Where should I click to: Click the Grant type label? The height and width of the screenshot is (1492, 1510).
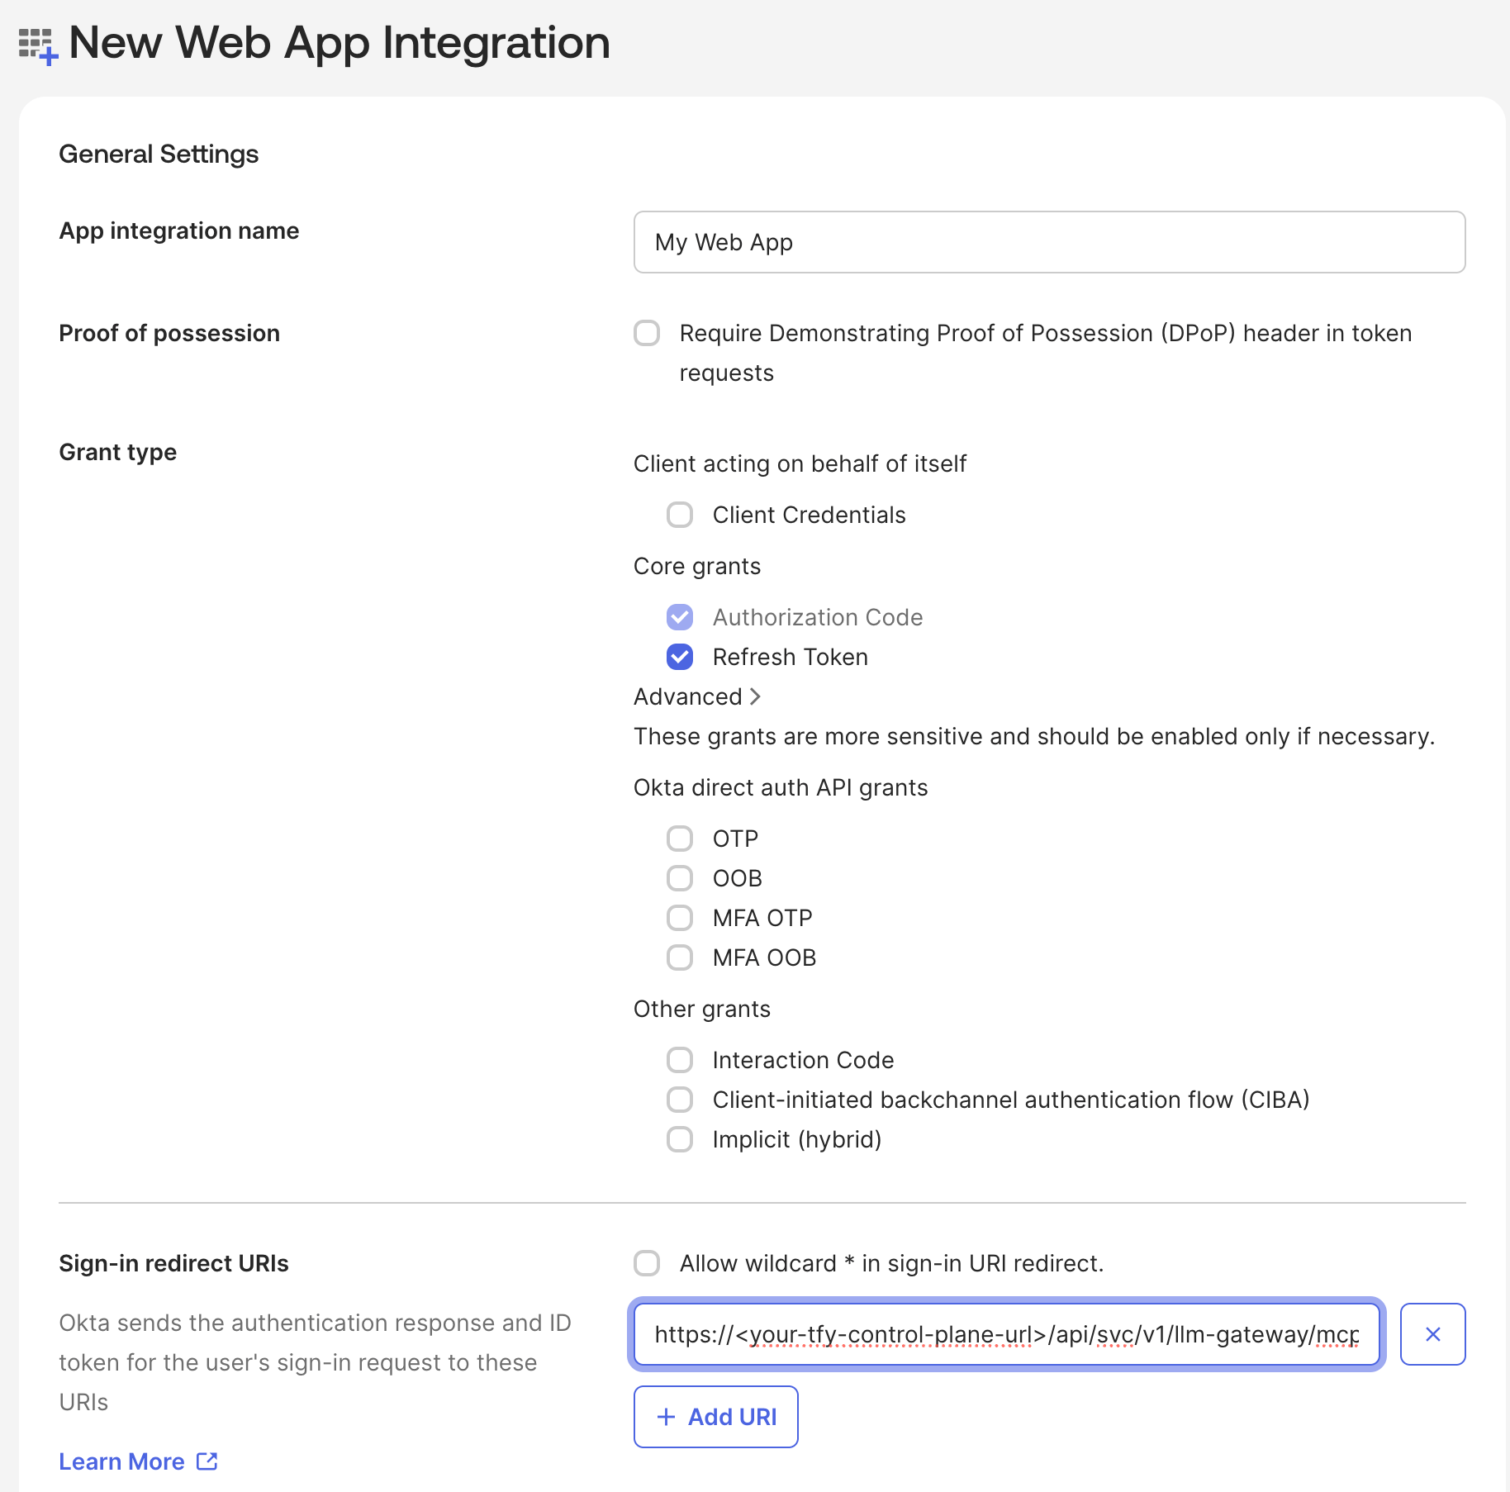coord(118,452)
